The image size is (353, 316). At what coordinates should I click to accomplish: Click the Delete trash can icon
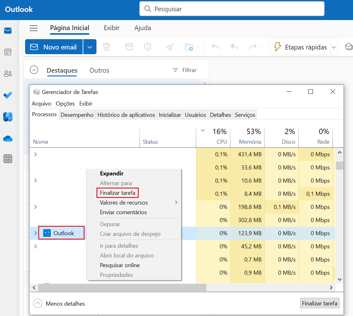click(x=106, y=47)
